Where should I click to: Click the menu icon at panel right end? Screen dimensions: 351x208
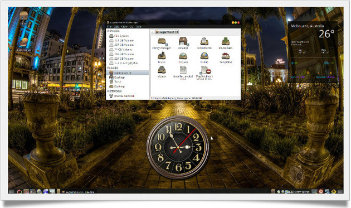340,191
